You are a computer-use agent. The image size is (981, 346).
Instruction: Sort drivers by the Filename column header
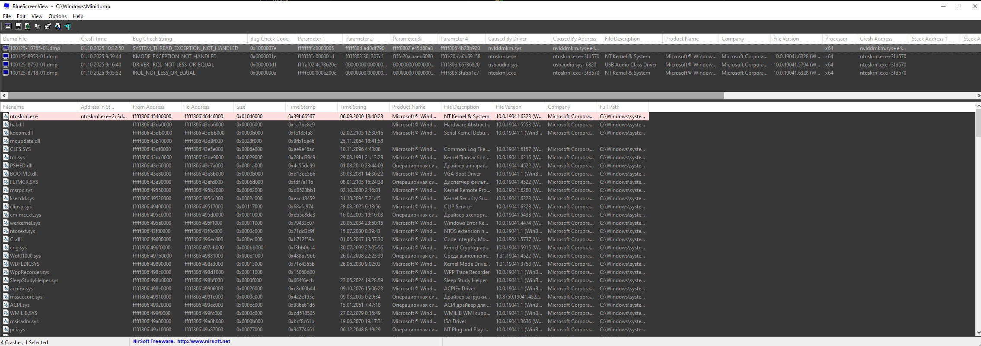click(x=39, y=107)
